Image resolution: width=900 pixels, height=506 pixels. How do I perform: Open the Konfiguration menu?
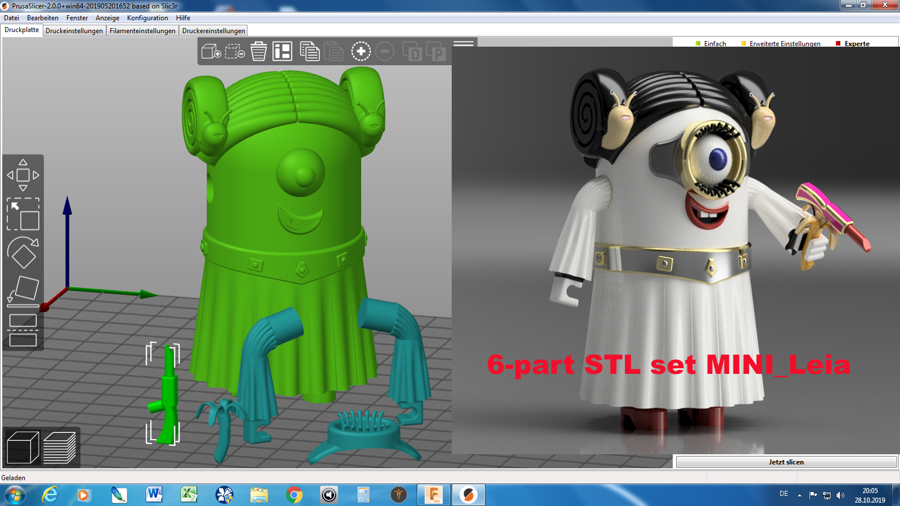pos(147,18)
